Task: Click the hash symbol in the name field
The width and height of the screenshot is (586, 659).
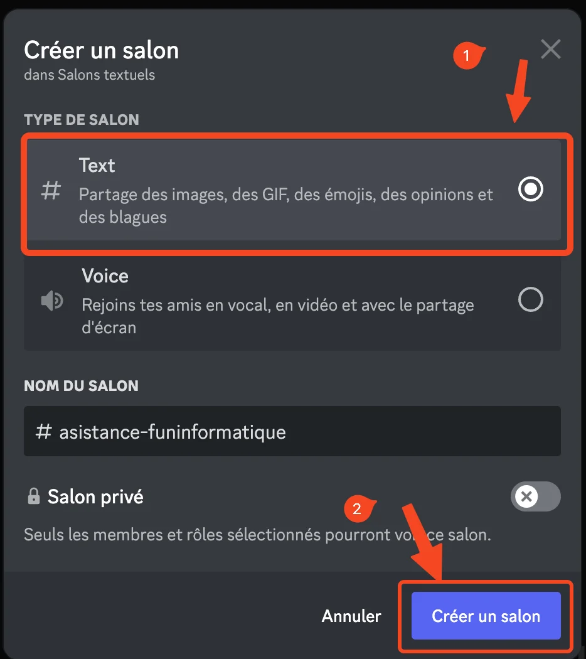Action: click(x=44, y=432)
